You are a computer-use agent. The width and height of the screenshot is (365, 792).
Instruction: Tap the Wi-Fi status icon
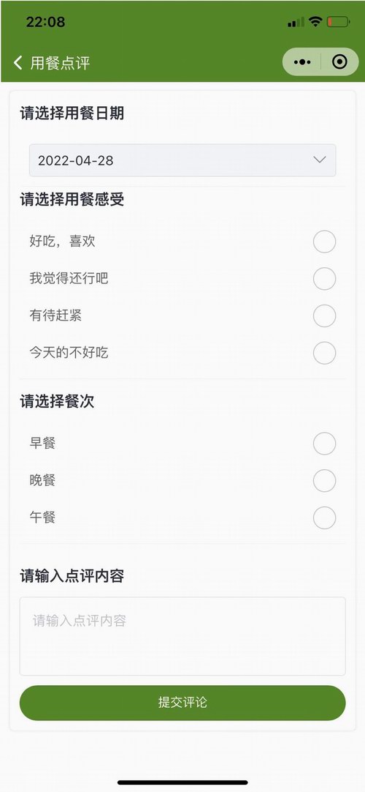click(315, 22)
